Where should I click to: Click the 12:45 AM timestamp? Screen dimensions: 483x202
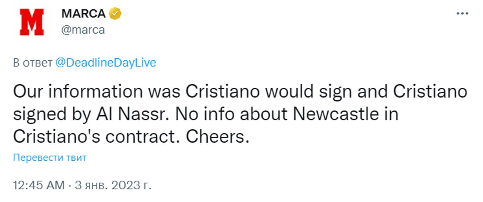(x=39, y=185)
